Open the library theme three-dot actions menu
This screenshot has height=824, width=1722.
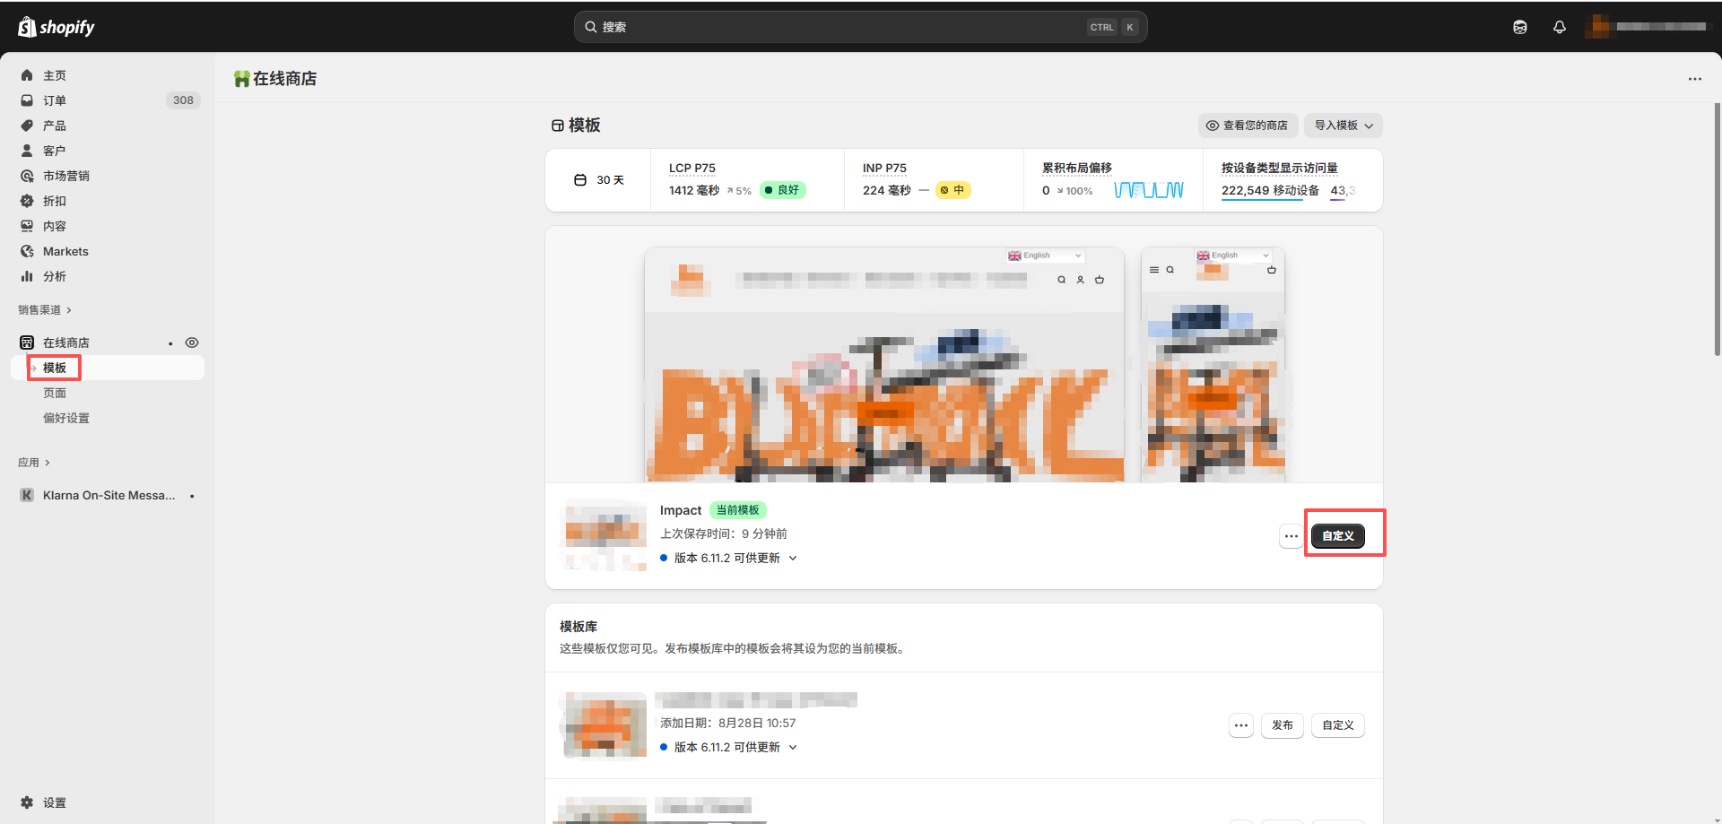1241,725
